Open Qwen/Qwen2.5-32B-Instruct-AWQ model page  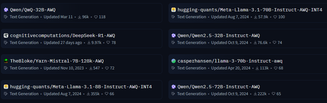pyautogui.click(x=218, y=36)
